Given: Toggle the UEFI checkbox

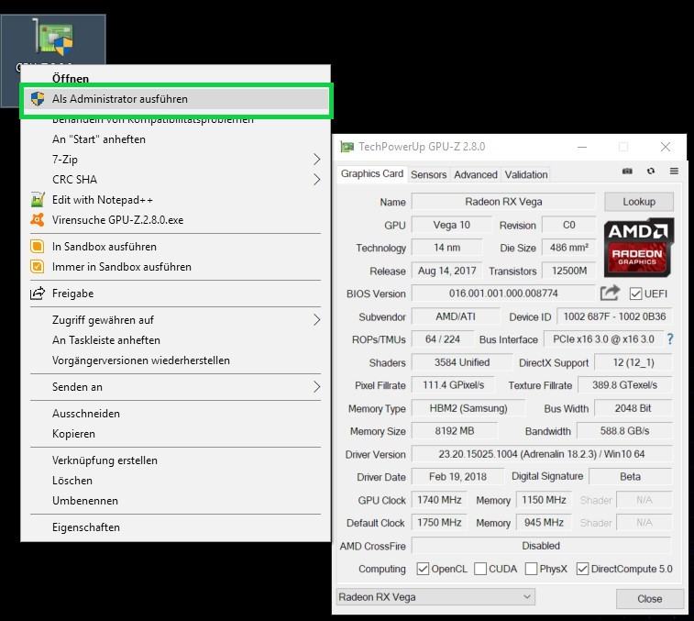Looking at the screenshot, I should point(635,294).
